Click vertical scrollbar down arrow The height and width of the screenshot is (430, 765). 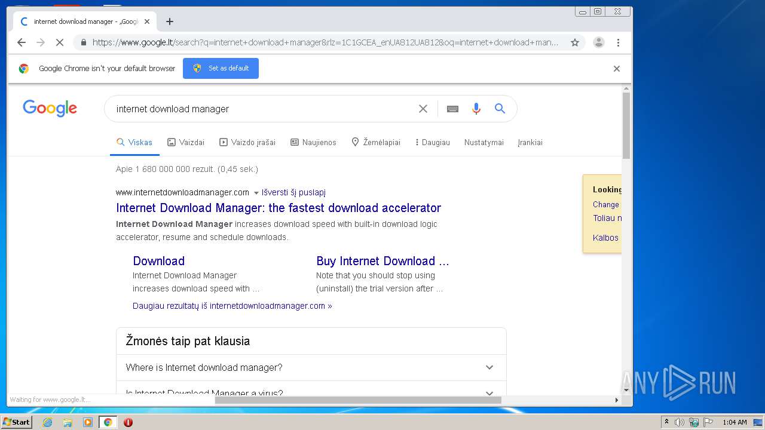(626, 391)
